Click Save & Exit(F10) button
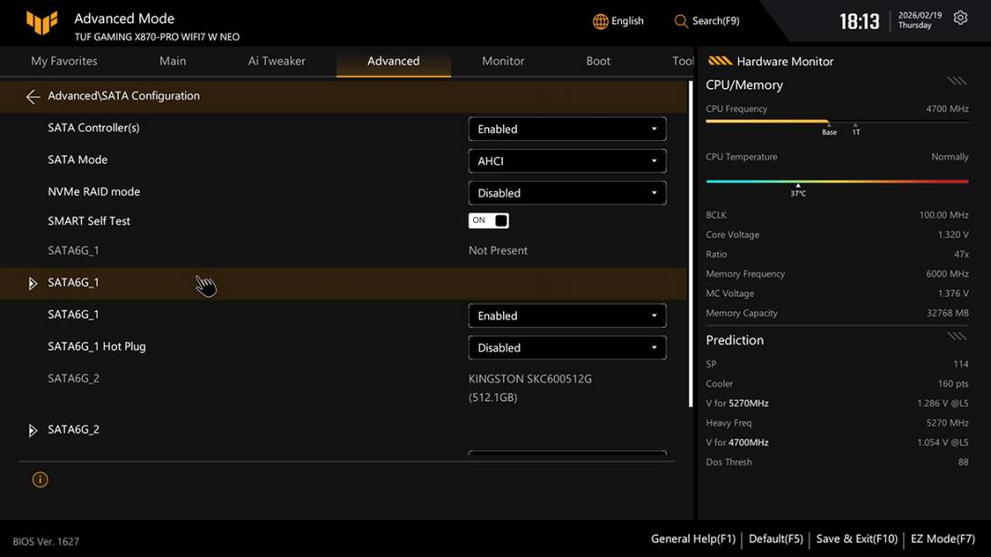Screen dimensions: 991x557 point(856,538)
